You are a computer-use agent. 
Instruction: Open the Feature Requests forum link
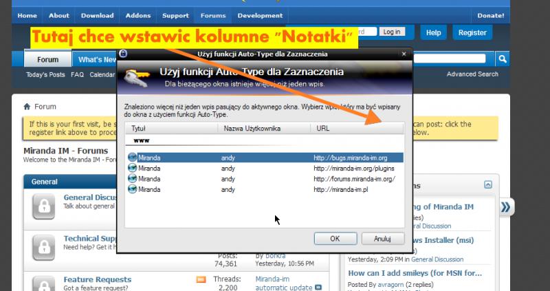pyautogui.click(x=98, y=279)
